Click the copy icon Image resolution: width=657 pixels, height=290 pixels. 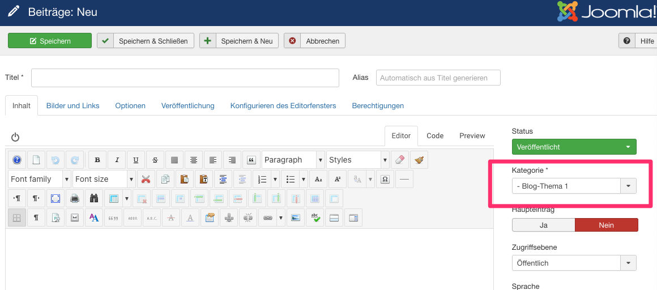(165, 179)
